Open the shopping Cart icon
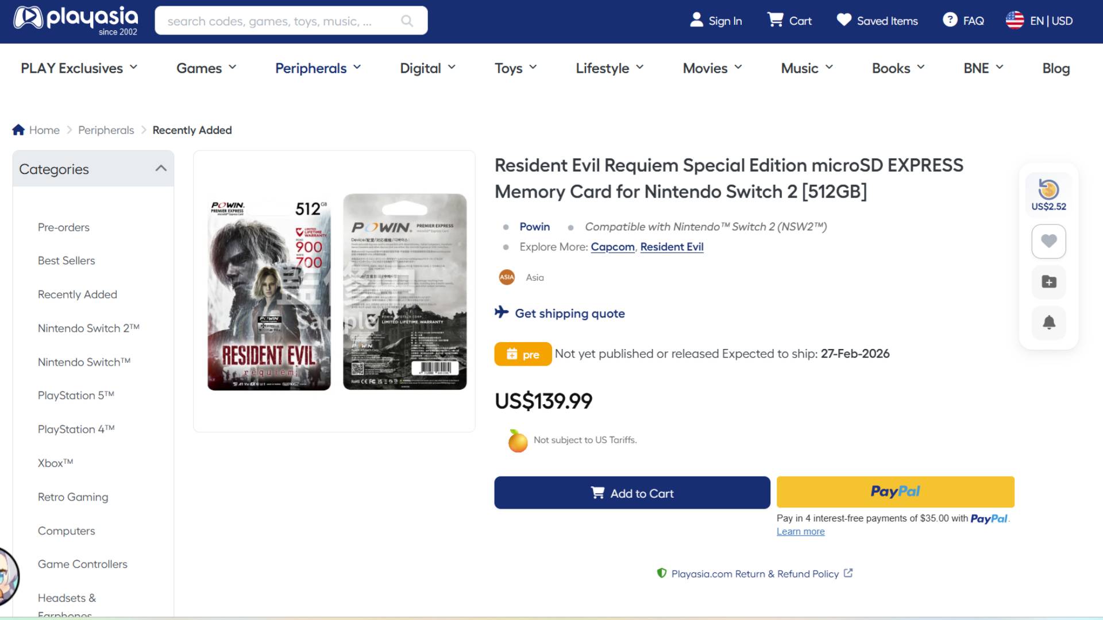Viewport: 1103px width, 620px height. (x=776, y=19)
